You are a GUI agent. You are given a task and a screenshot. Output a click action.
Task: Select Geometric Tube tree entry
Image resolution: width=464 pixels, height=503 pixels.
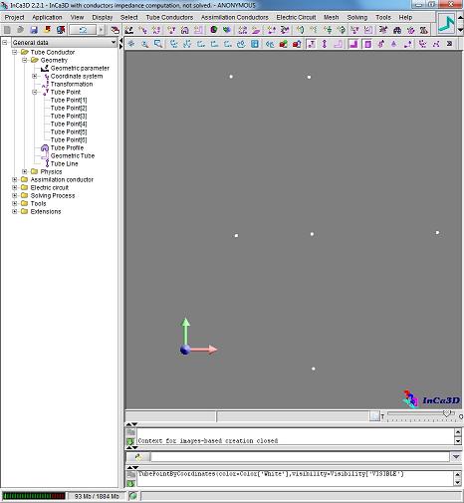[x=73, y=155]
